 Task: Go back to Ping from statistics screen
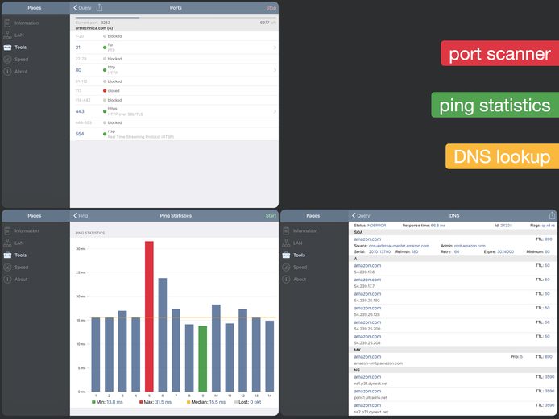point(81,216)
